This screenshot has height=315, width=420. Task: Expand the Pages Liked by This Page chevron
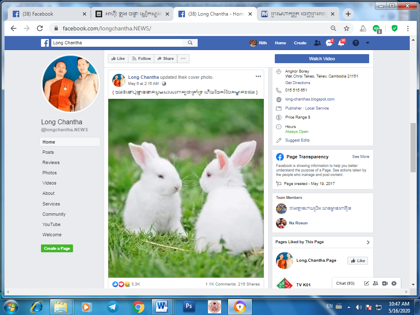(368, 242)
